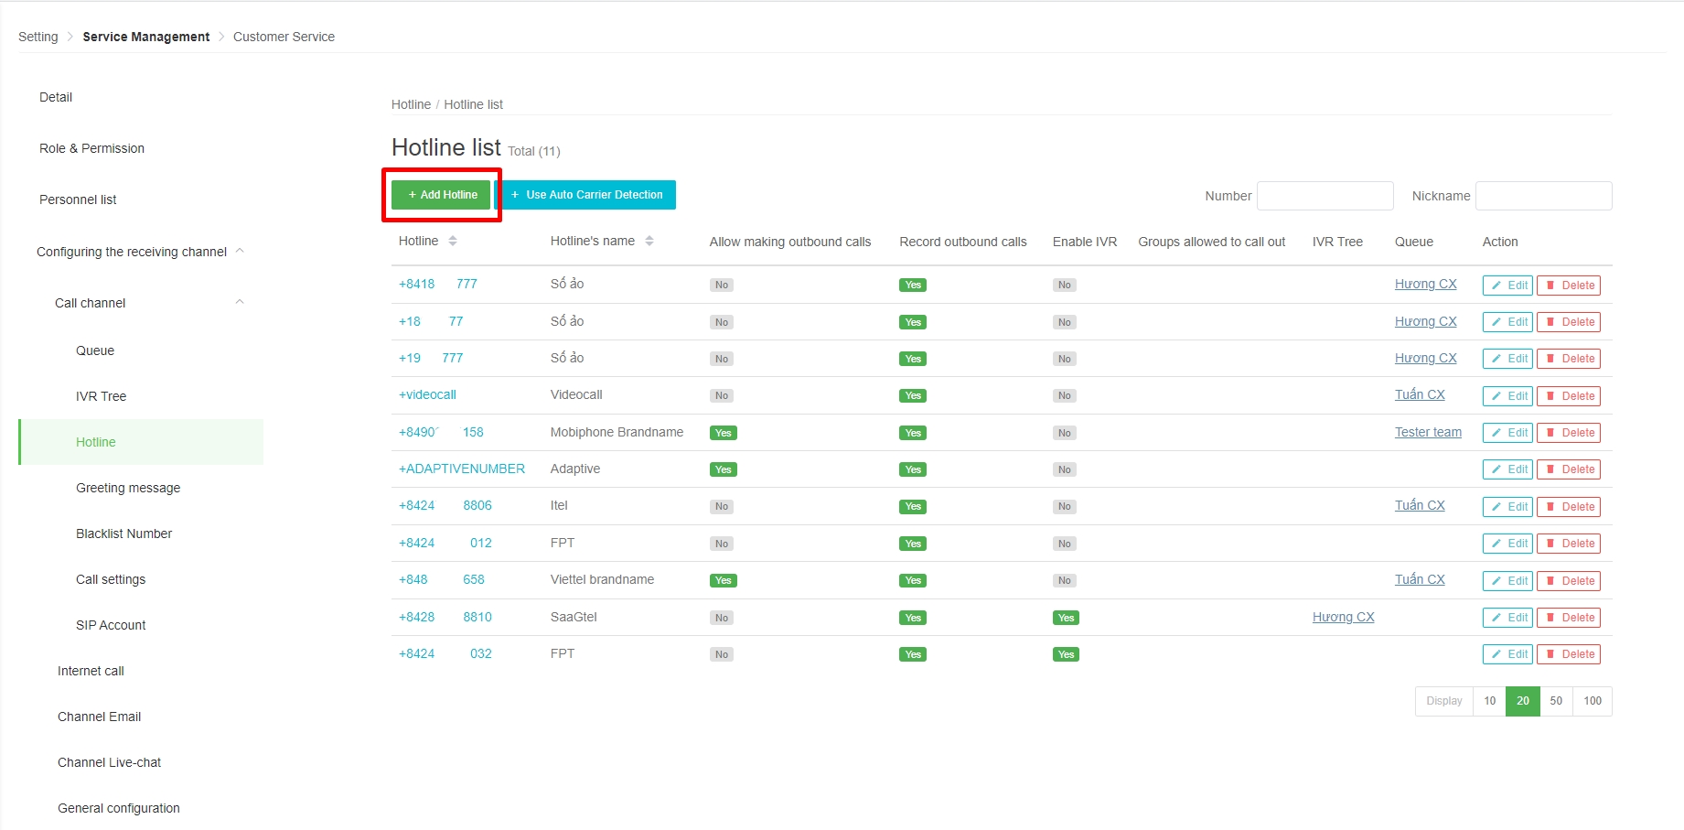Image resolution: width=1684 pixels, height=830 pixels.
Task: Open the Blacklist Number menu item
Action: 123,534
